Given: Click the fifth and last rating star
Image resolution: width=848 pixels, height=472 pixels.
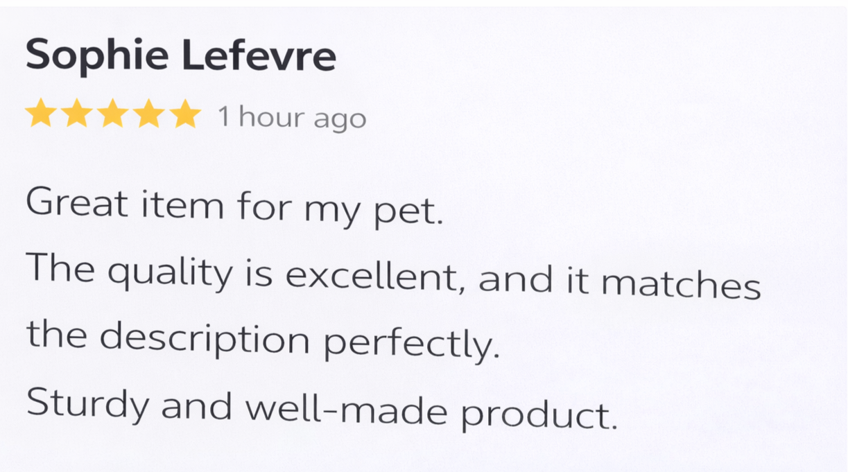Looking at the screenshot, I should pos(185,114).
